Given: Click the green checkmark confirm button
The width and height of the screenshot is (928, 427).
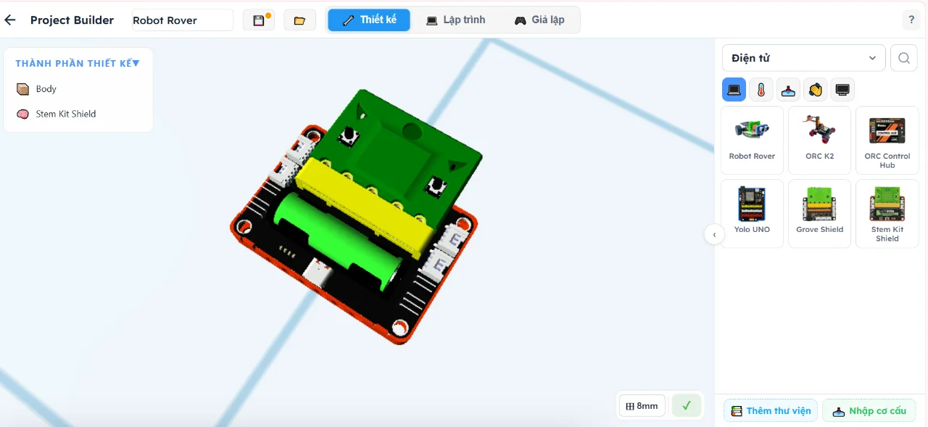Looking at the screenshot, I should (x=686, y=406).
